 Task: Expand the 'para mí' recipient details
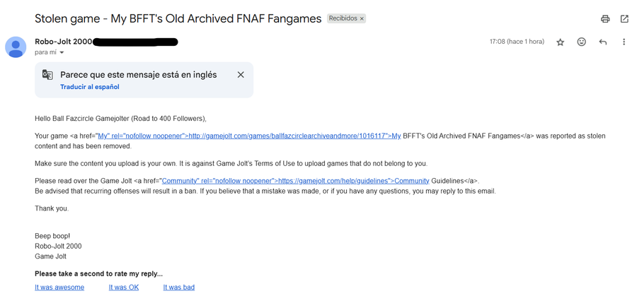tap(62, 53)
